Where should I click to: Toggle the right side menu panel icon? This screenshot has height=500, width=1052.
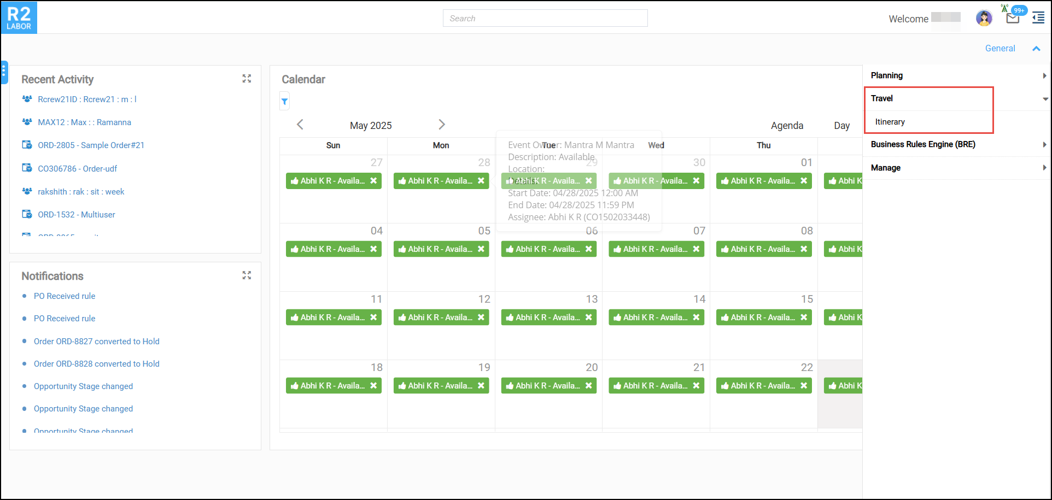point(1038,19)
